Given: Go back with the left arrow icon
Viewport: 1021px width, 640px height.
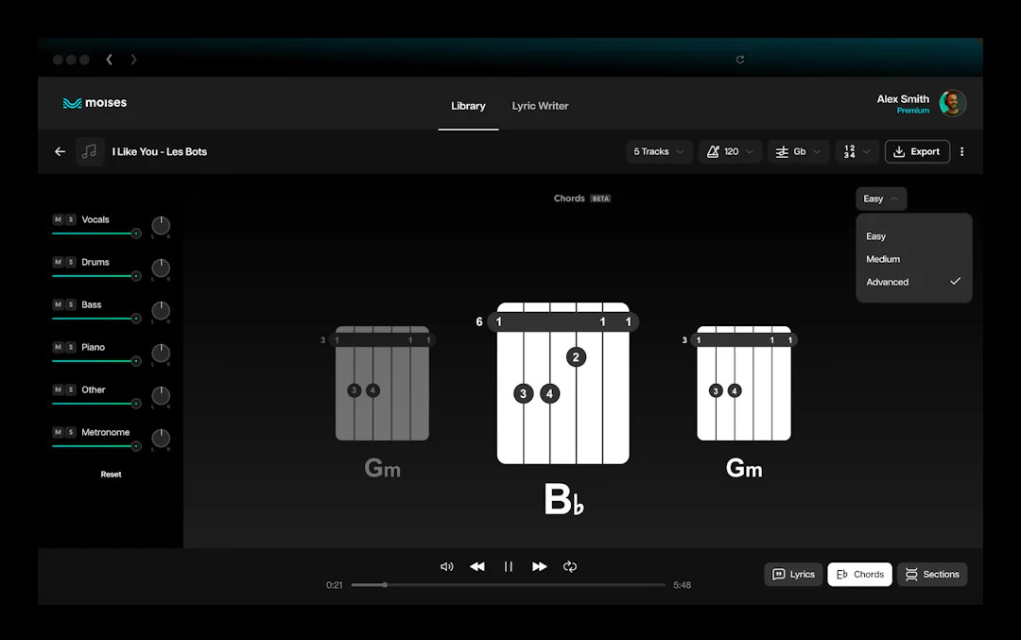Looking at the screenshot, I should point(60,151).
